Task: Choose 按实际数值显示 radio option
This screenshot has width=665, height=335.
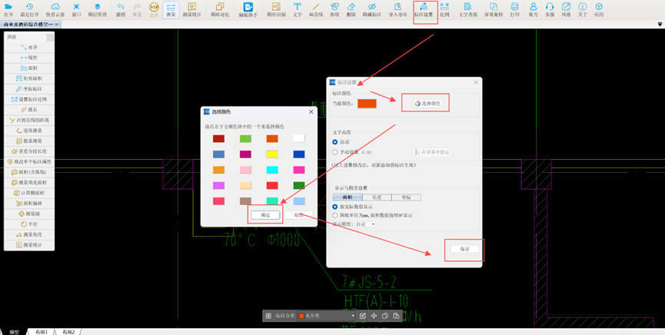Action: (x=335, y=207)
